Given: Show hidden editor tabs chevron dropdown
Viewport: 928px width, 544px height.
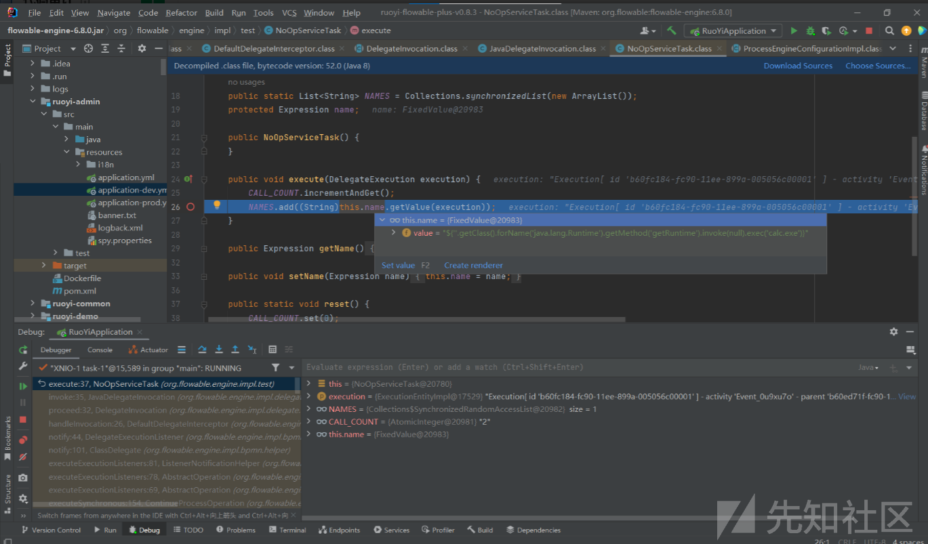Looking at the screenshot, I should [x=893, y=48].
